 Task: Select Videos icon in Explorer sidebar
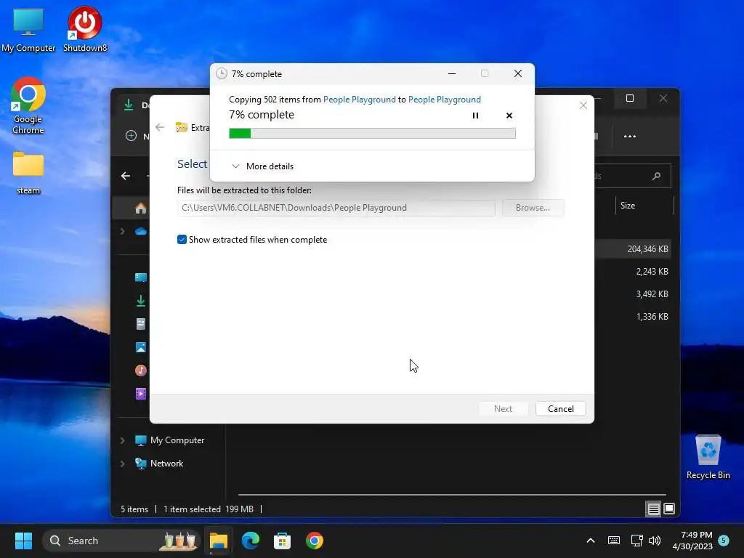pos(141,394)
